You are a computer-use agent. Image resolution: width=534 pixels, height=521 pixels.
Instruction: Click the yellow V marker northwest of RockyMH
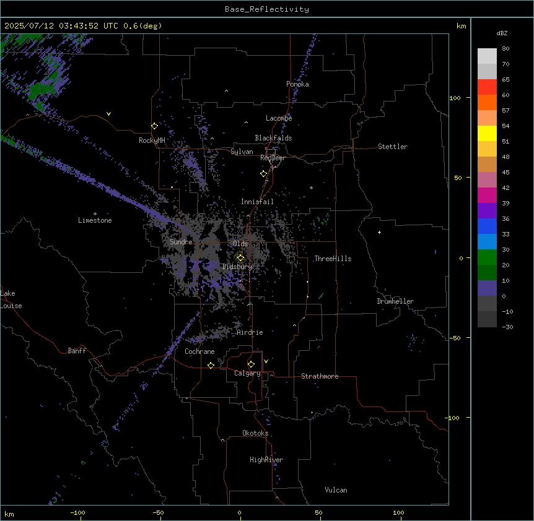coord(108,114)
